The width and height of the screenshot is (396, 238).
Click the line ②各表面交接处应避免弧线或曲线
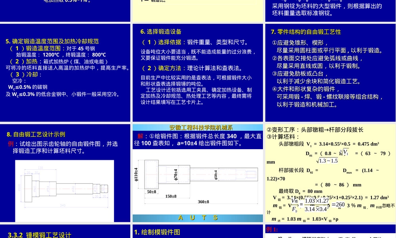[x=318, y=58]
